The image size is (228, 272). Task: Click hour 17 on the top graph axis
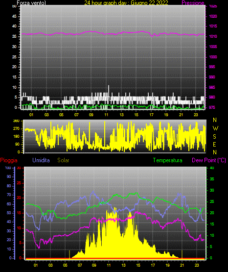[151, 115]
